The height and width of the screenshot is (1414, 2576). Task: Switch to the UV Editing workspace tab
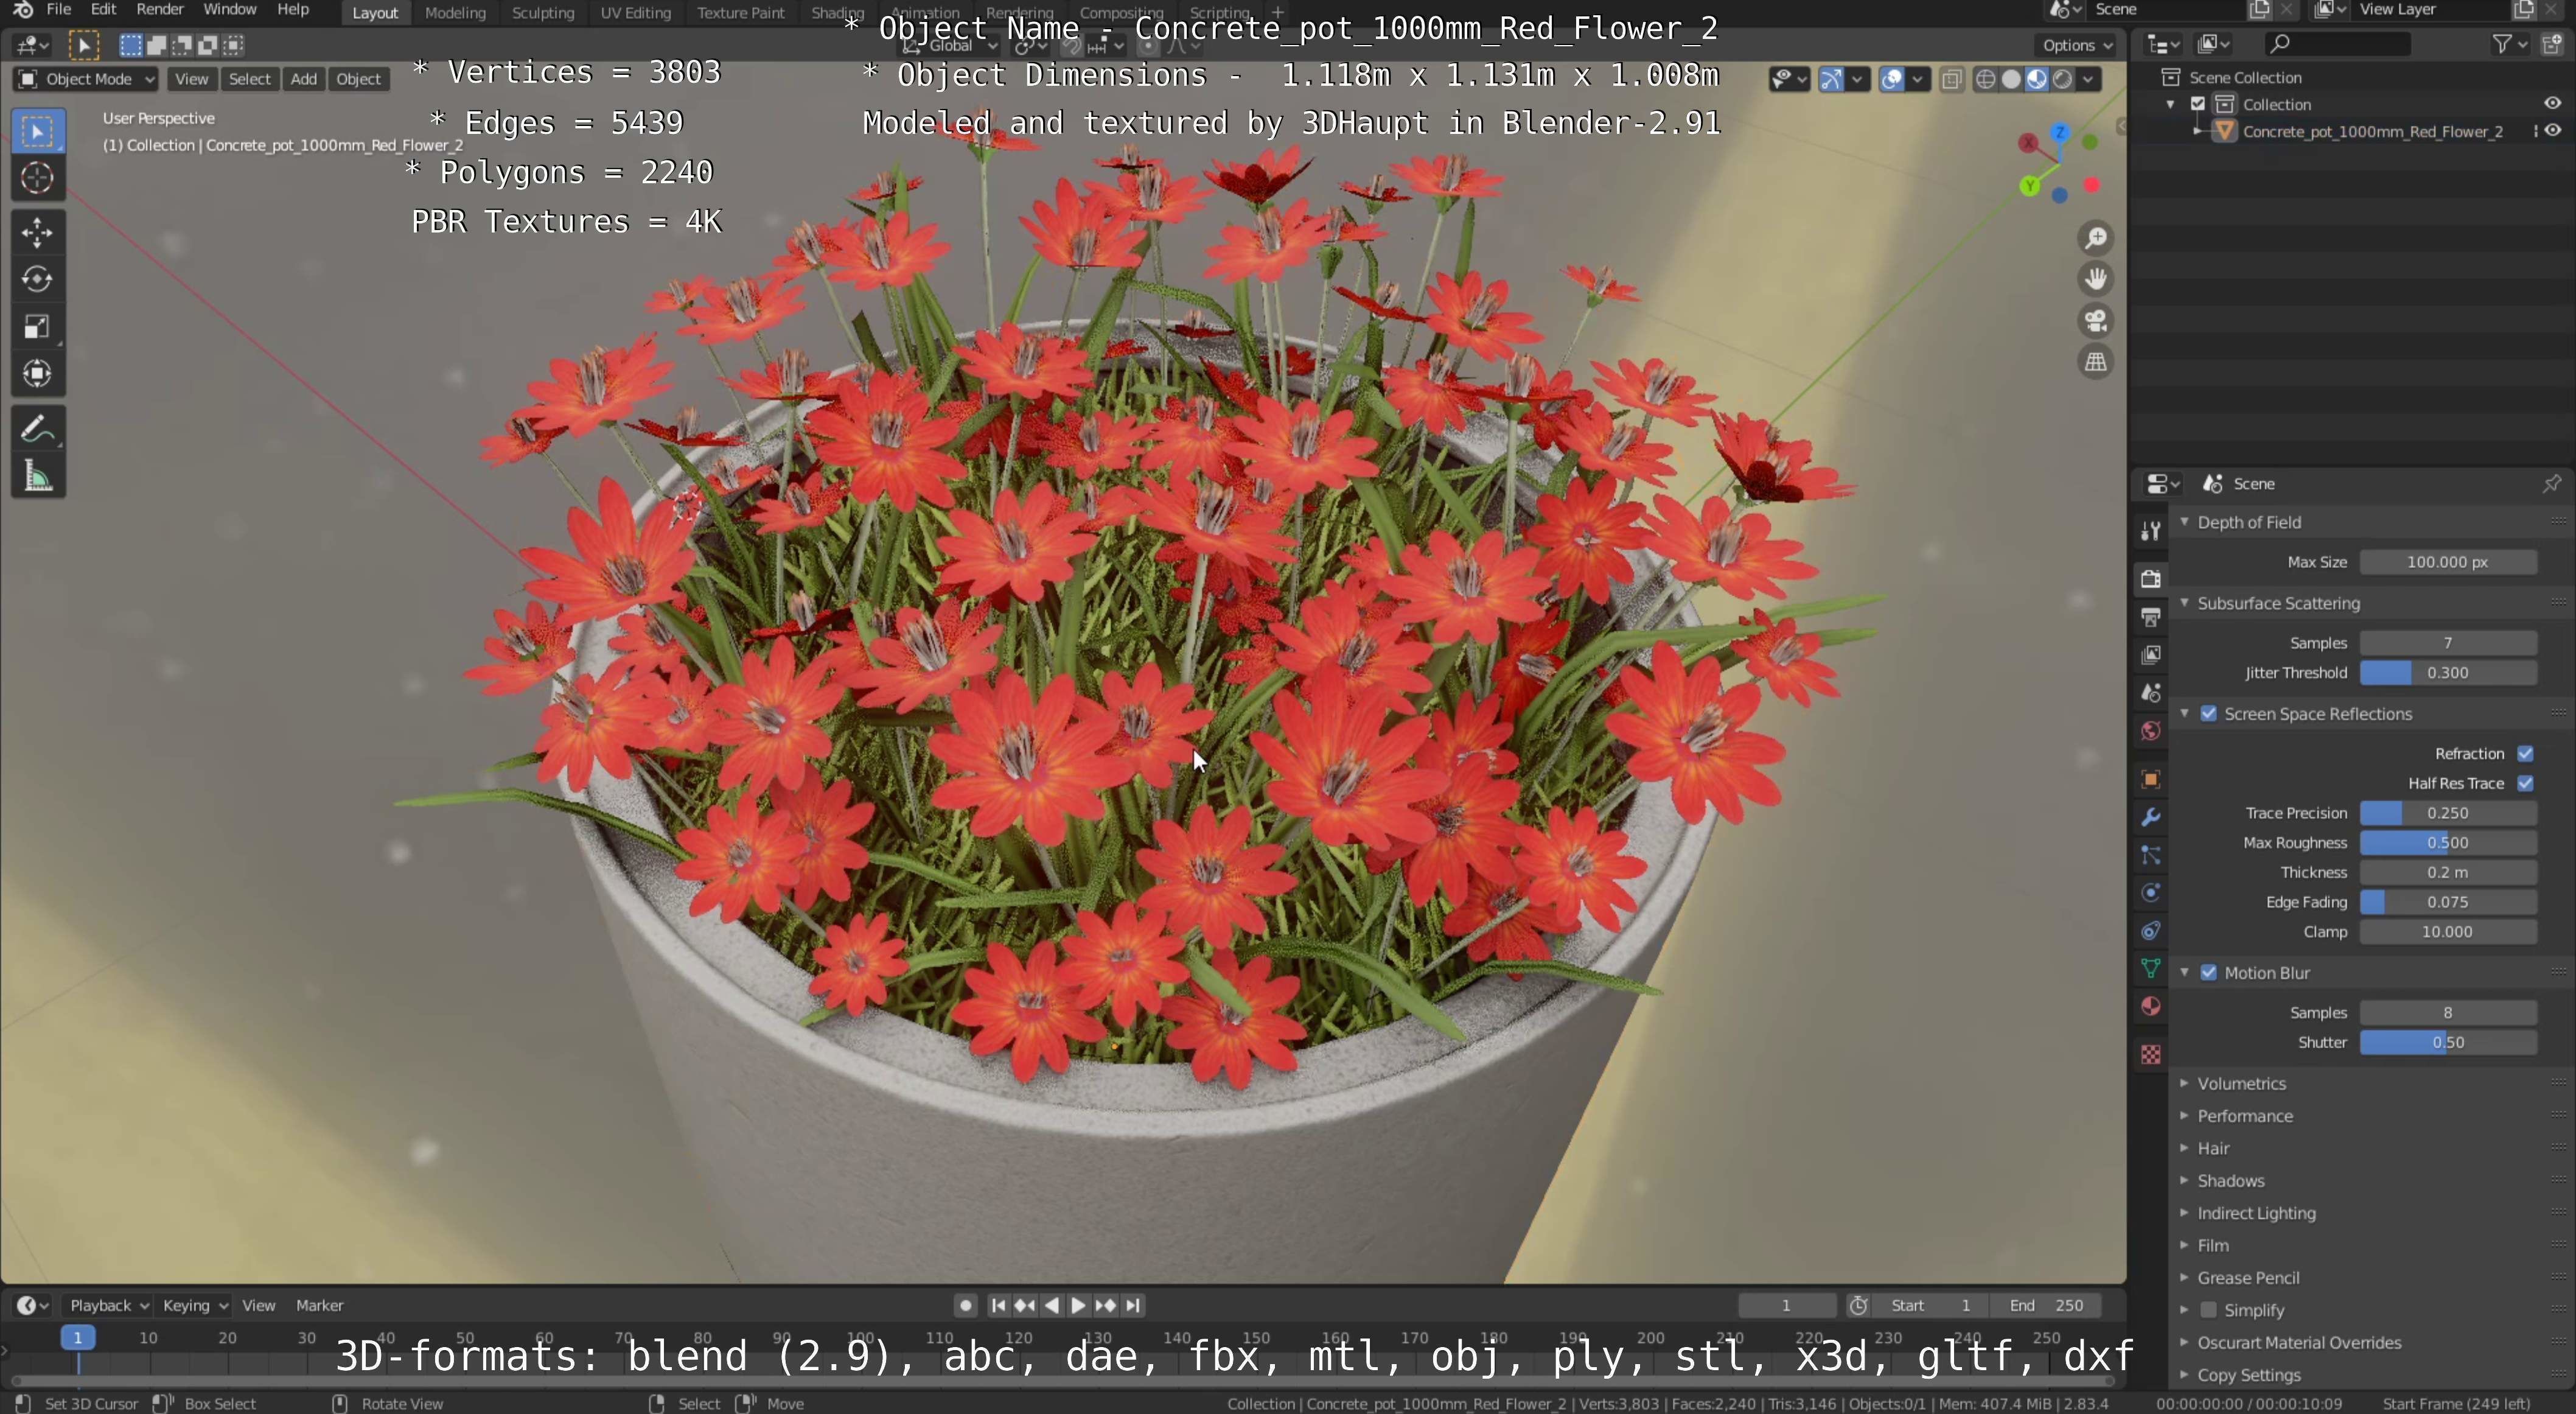(635, 13)
